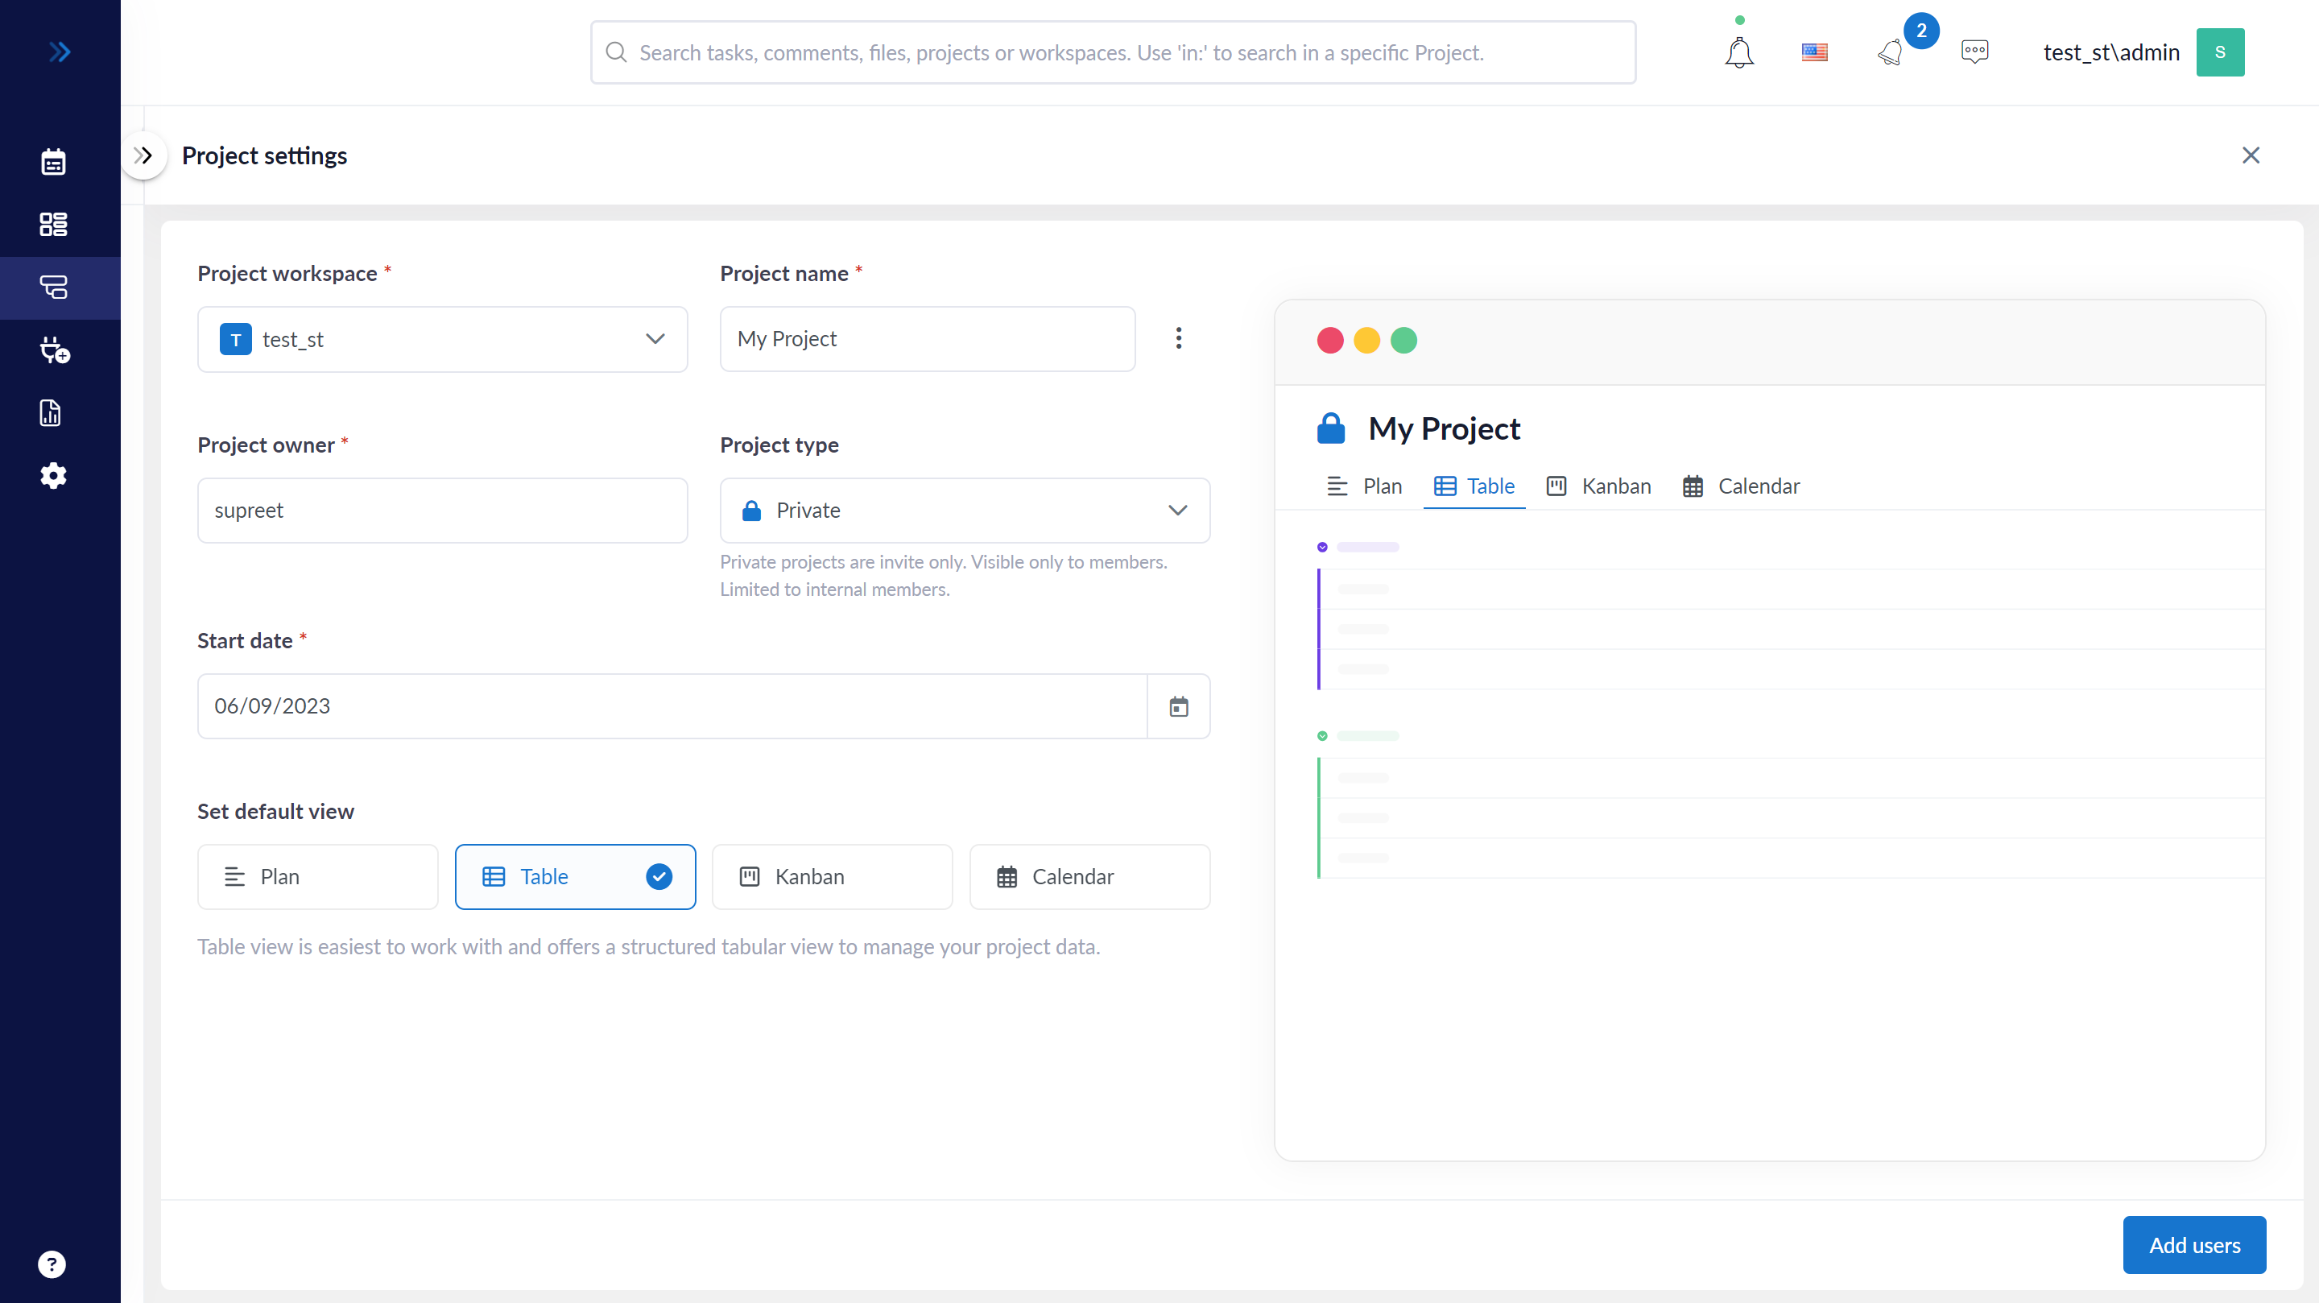Viewport: 2319px width, 1303px height.
Task: Open the calendar page from sidebar
Action: point(53,162)
